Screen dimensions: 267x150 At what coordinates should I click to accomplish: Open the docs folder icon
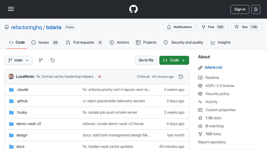(11, 147)
